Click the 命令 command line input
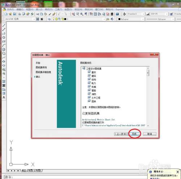Viewport: 181px width, 179px height. 76,177
